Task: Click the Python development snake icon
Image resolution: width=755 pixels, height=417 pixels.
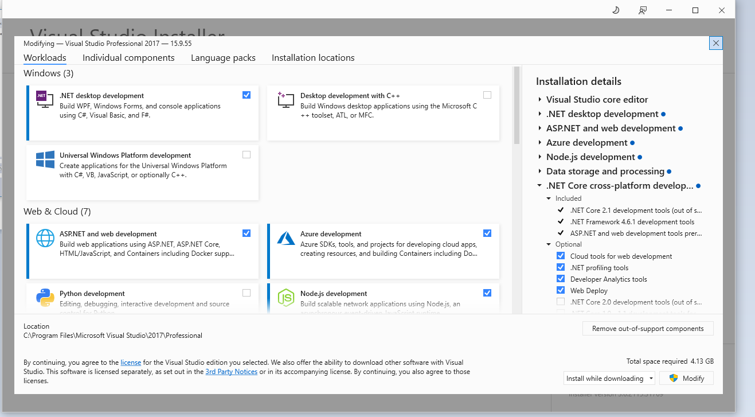Action: coord(45,298)
